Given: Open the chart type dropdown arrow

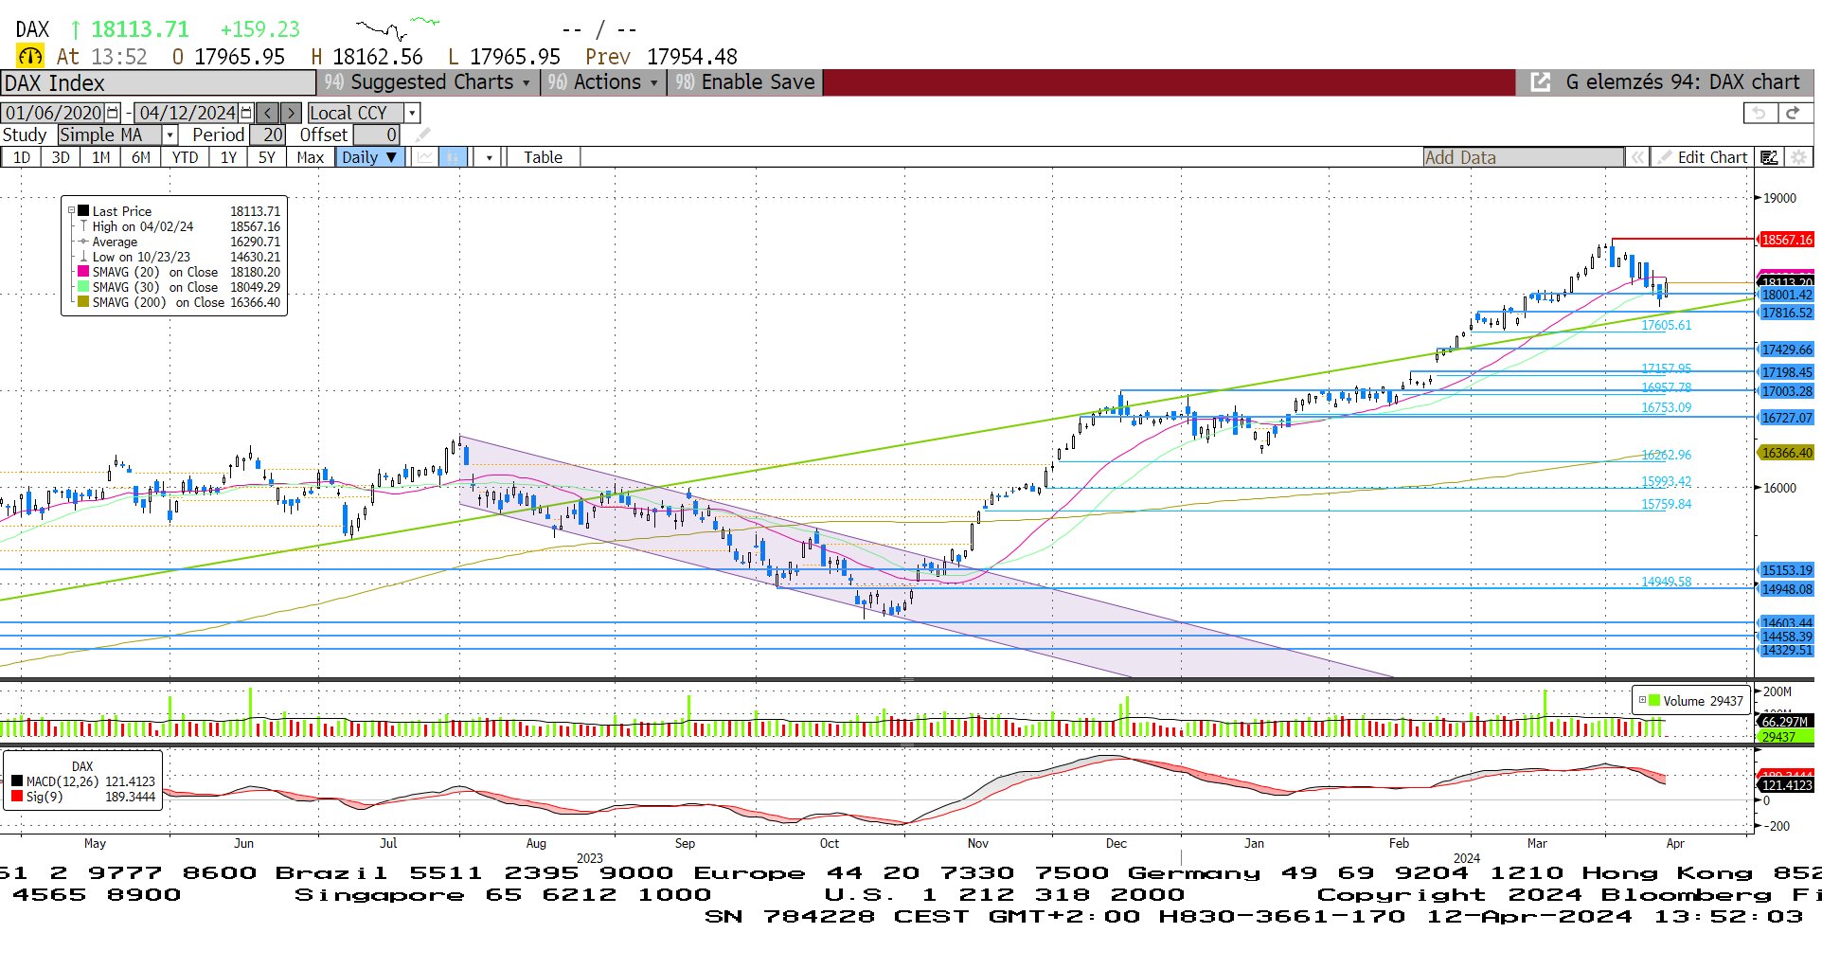Looking at the screenshot, I should coord(489,157).
